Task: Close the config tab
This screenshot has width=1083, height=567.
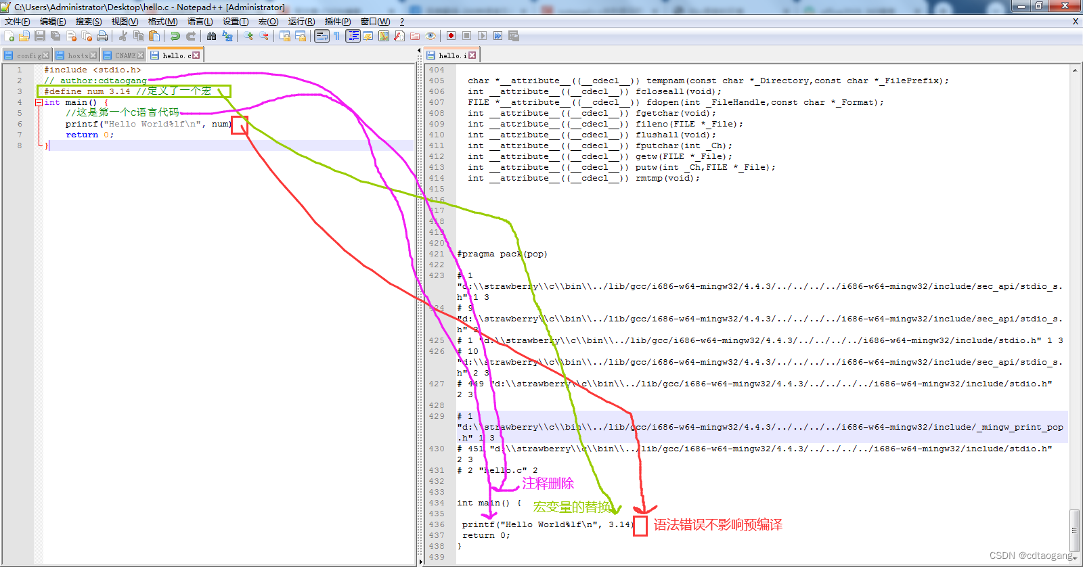Action: pyautogui.click(x=46, y=55)
